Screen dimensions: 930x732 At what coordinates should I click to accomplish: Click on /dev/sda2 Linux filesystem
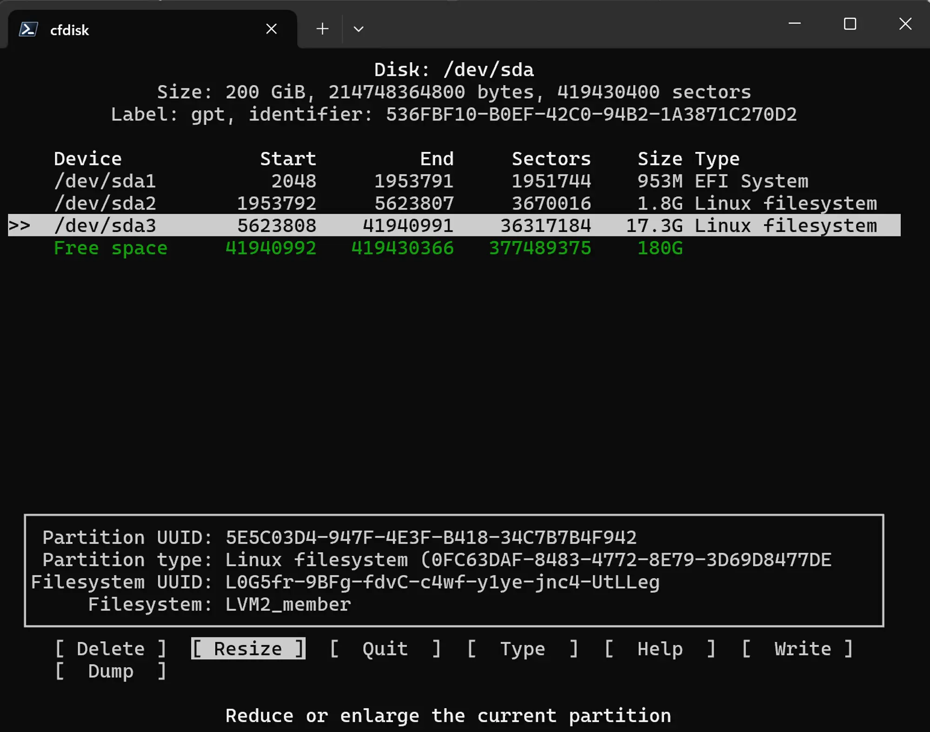click(464, 203)
